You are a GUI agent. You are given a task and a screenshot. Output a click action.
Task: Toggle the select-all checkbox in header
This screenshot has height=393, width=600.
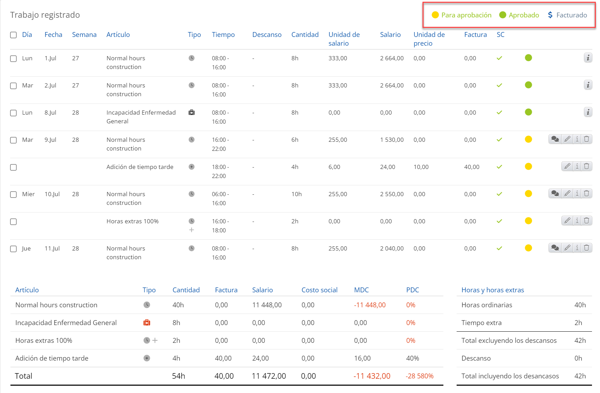click(14, 35)
